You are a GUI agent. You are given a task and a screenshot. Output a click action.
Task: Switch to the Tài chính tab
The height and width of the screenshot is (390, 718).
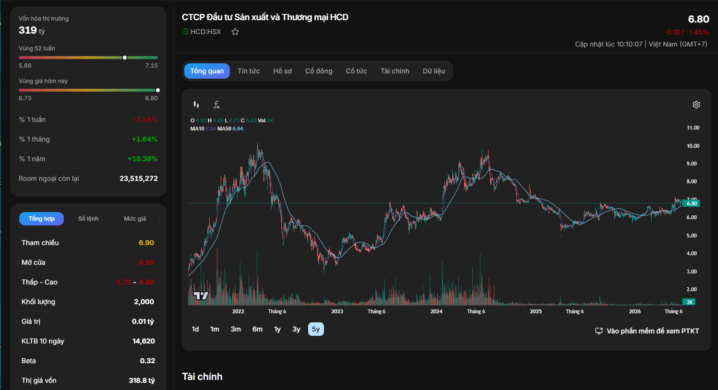[395, 71]
